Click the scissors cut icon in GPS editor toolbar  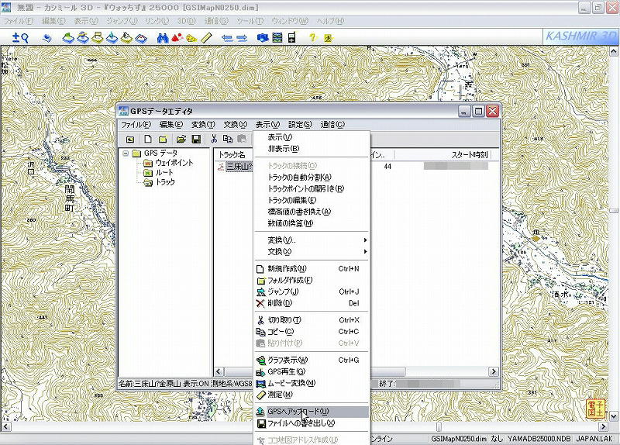pos(214,139)
